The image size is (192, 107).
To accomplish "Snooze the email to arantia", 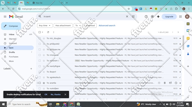I will pyautogui.click(x=176, y=83).
